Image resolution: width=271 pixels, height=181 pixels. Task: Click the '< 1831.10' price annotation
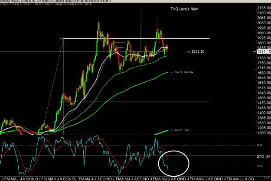196,52
